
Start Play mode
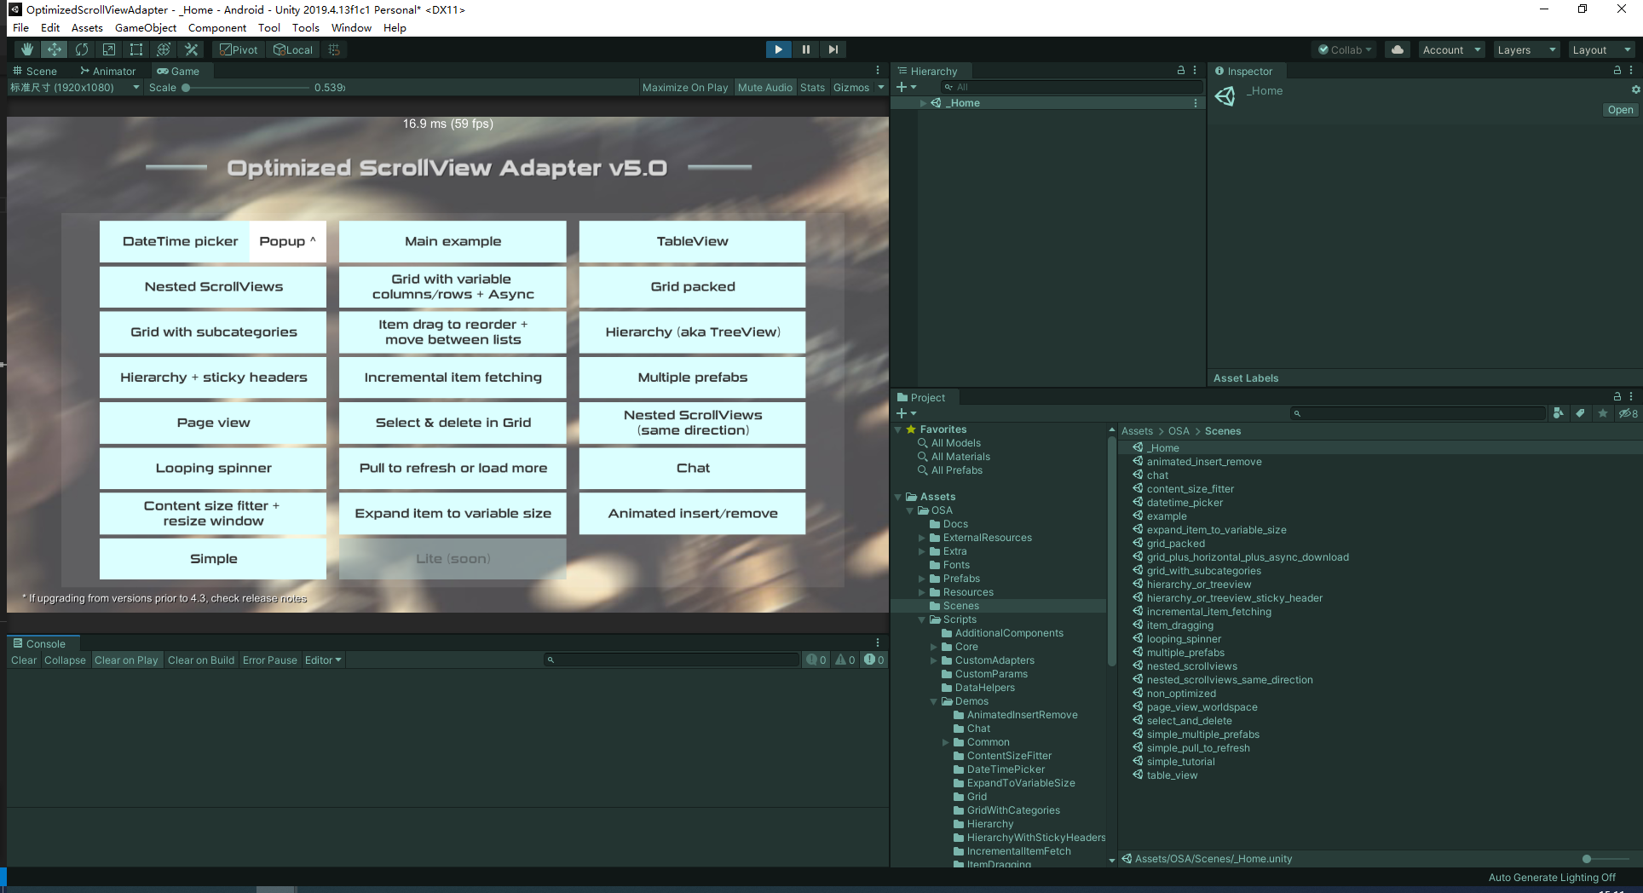pyautogui.click(x=778, y=49)
